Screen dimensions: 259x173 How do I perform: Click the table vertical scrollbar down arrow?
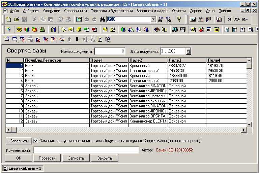(249, 125)
